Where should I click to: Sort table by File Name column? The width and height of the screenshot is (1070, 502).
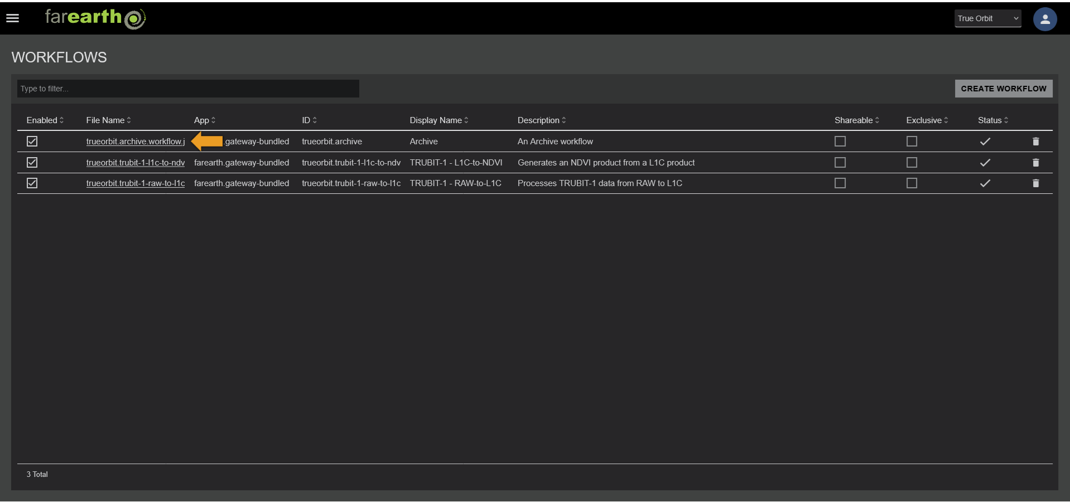click(x=108, y=120)
